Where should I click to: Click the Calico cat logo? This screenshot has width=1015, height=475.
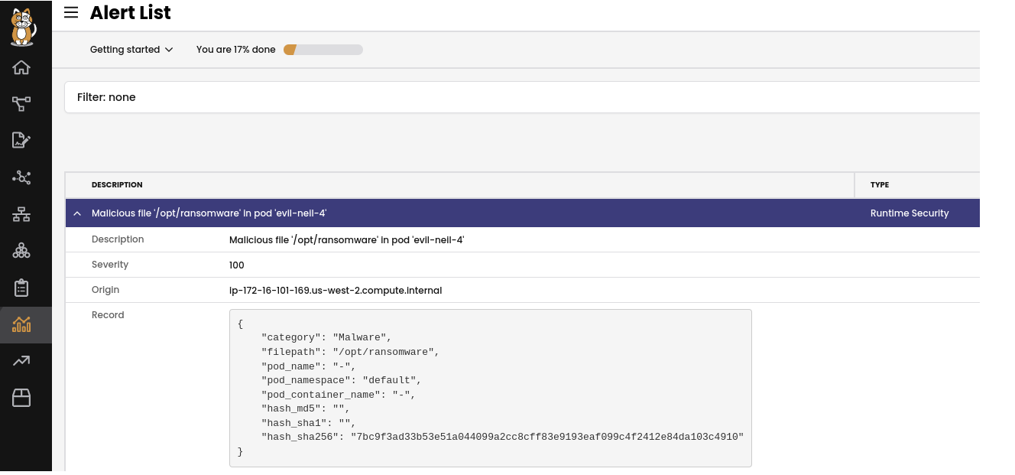pos(23,27)
